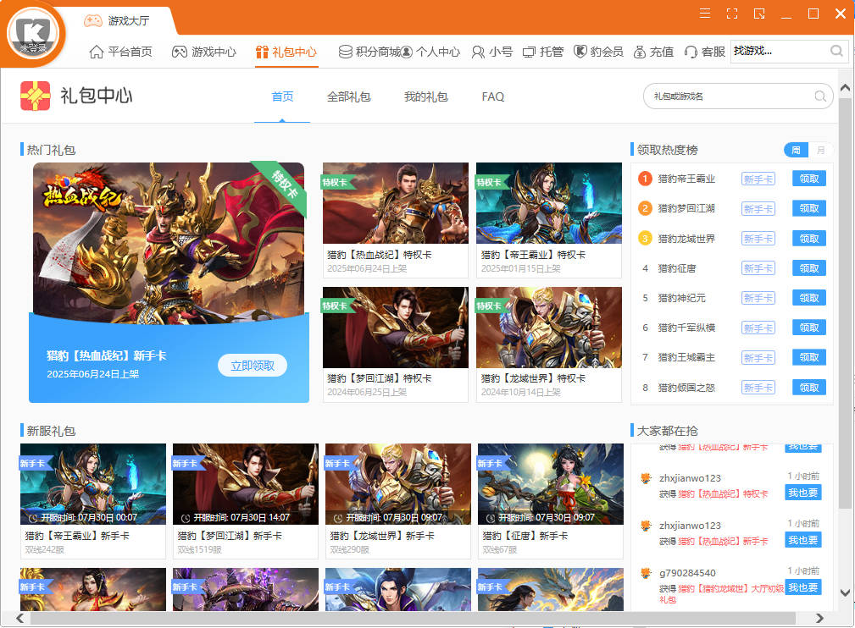Screen dimensions: 855x628
Task: Click 领取 for 猎豹梦回江湖
Action: click(809, 208)
